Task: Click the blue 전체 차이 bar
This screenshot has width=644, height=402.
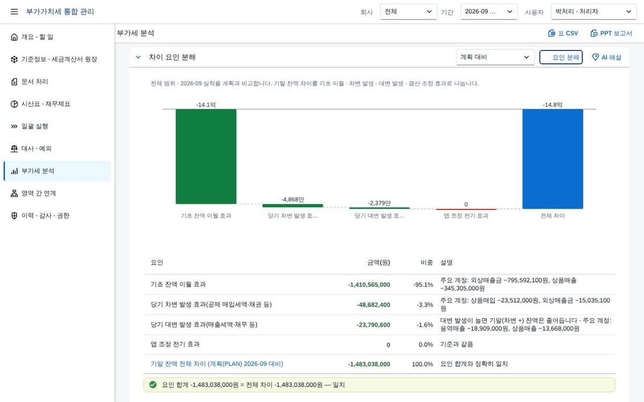Action: coord(553,159)
